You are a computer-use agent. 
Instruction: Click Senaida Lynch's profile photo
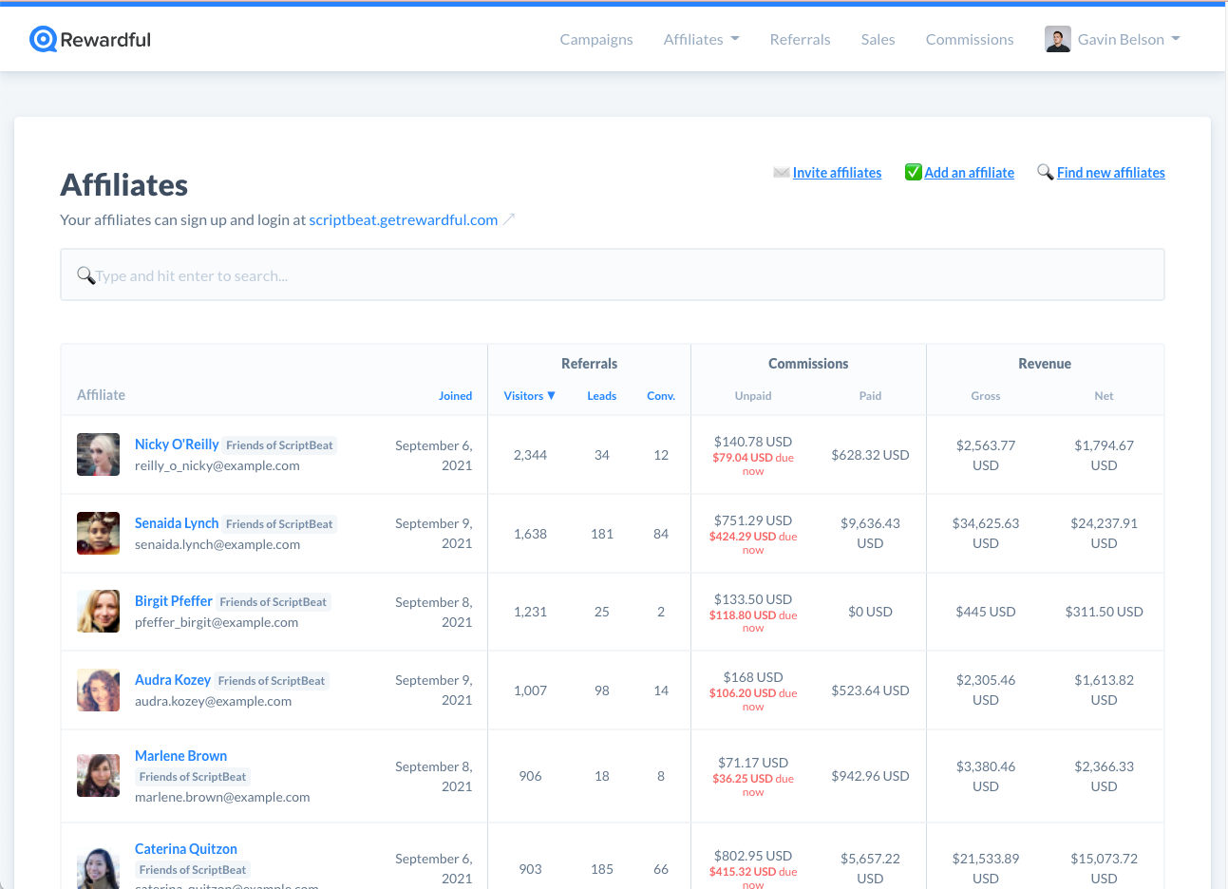click(98, 533)
